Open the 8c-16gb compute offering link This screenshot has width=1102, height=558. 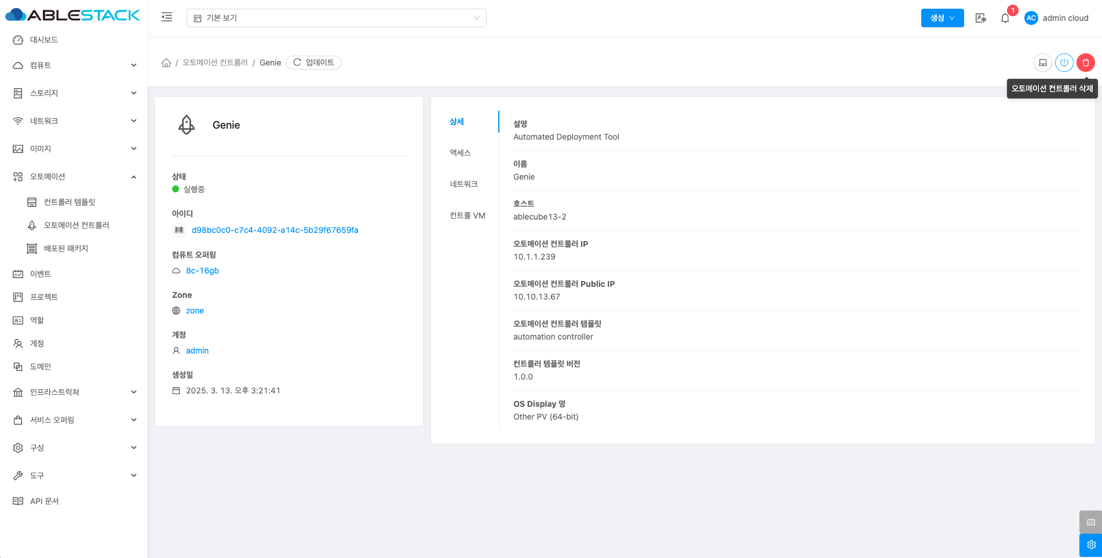click(202, 271)
